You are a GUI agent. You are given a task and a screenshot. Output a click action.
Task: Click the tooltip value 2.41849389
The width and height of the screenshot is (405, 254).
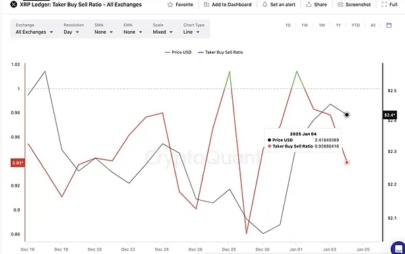coord(327,140)
